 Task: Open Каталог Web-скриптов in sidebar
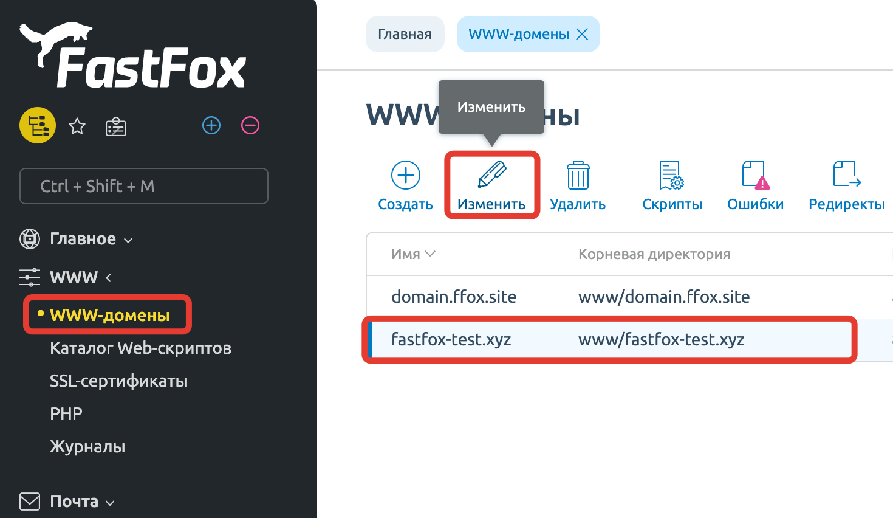pos(140,348)
